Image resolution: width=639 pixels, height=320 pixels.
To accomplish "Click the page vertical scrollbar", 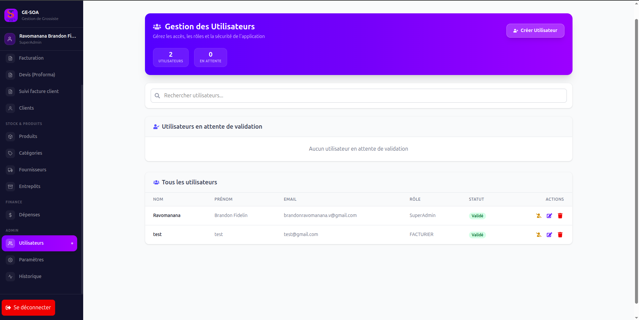I will 636,161.
